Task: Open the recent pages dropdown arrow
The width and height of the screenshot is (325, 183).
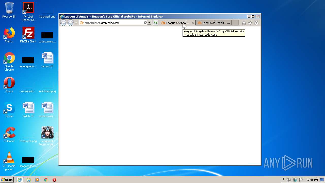Action: (76, 23)
